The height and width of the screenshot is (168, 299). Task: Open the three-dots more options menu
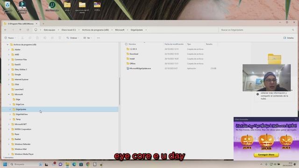tap(99, 38)
